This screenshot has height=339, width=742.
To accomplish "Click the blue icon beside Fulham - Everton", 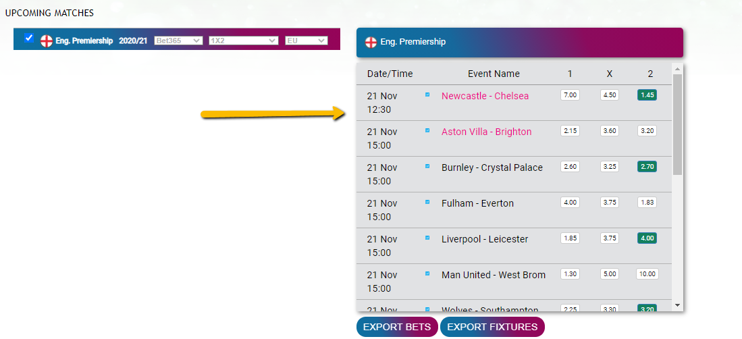I will point(427,202).
